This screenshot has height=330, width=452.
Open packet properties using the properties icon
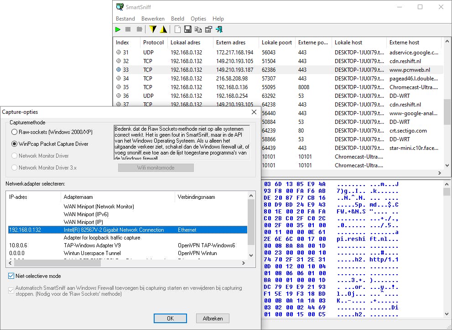(x=208, y=29)
